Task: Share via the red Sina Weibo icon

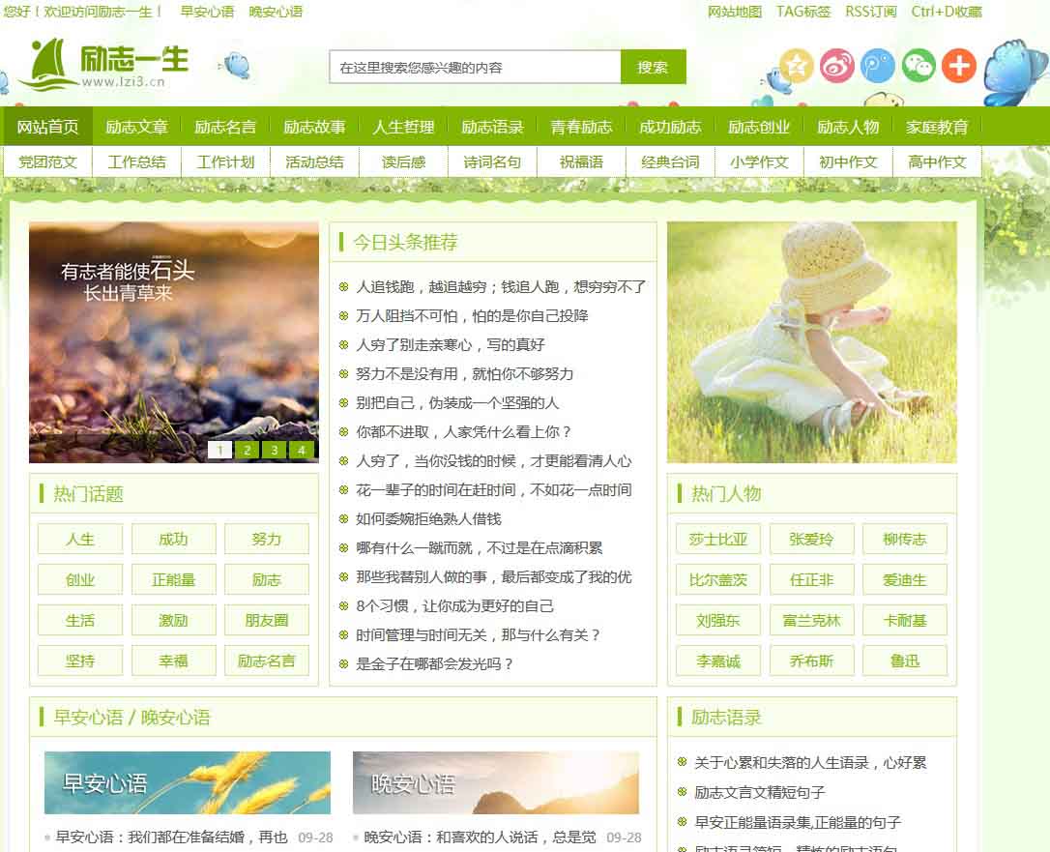Action: 837,66
